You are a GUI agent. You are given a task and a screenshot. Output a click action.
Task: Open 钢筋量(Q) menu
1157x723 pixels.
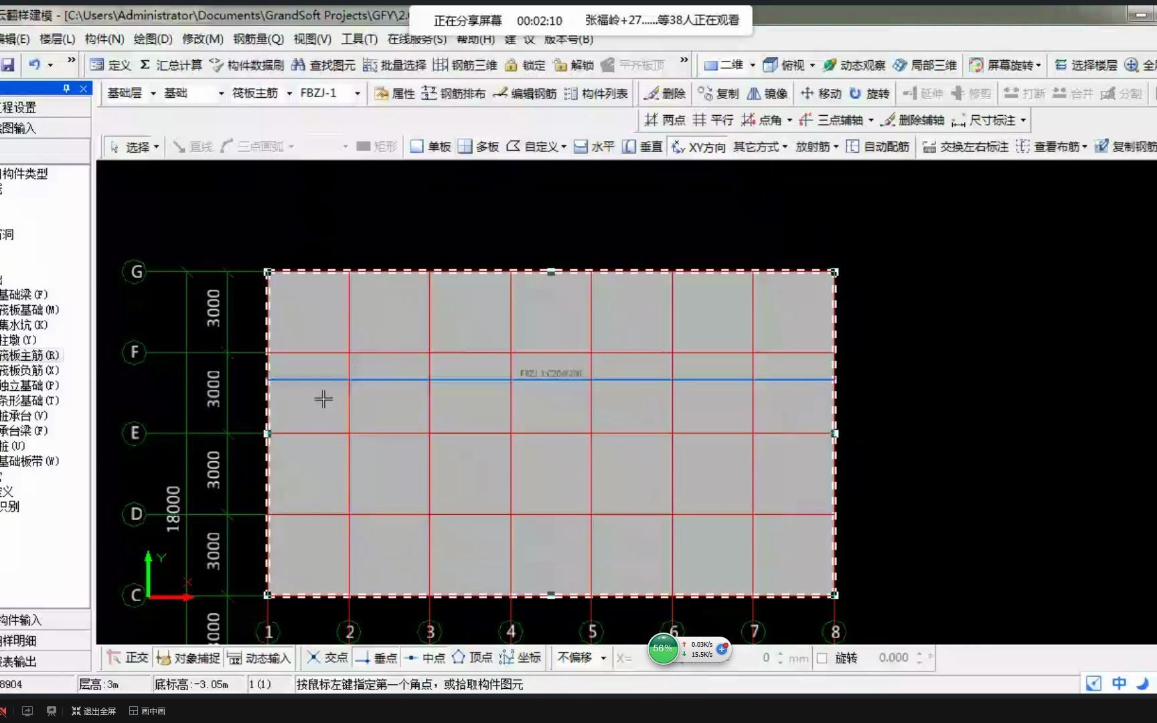click(x=258, y=39)
